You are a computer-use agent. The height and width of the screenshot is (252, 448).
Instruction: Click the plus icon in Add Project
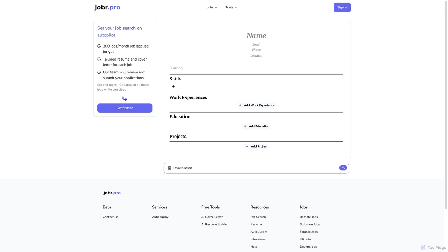pos(247,146)
